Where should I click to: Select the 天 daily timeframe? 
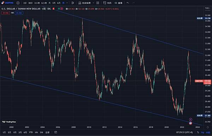(49, 3)
